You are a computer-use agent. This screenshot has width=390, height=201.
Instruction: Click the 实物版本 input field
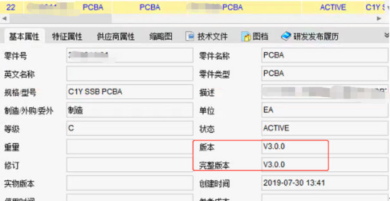[130, 183]
